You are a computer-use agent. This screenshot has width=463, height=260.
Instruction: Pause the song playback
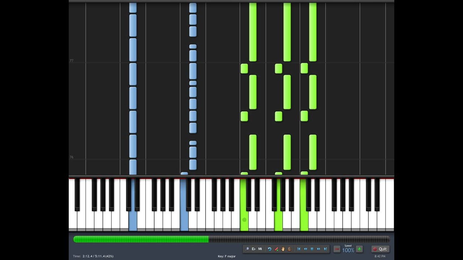312,249
